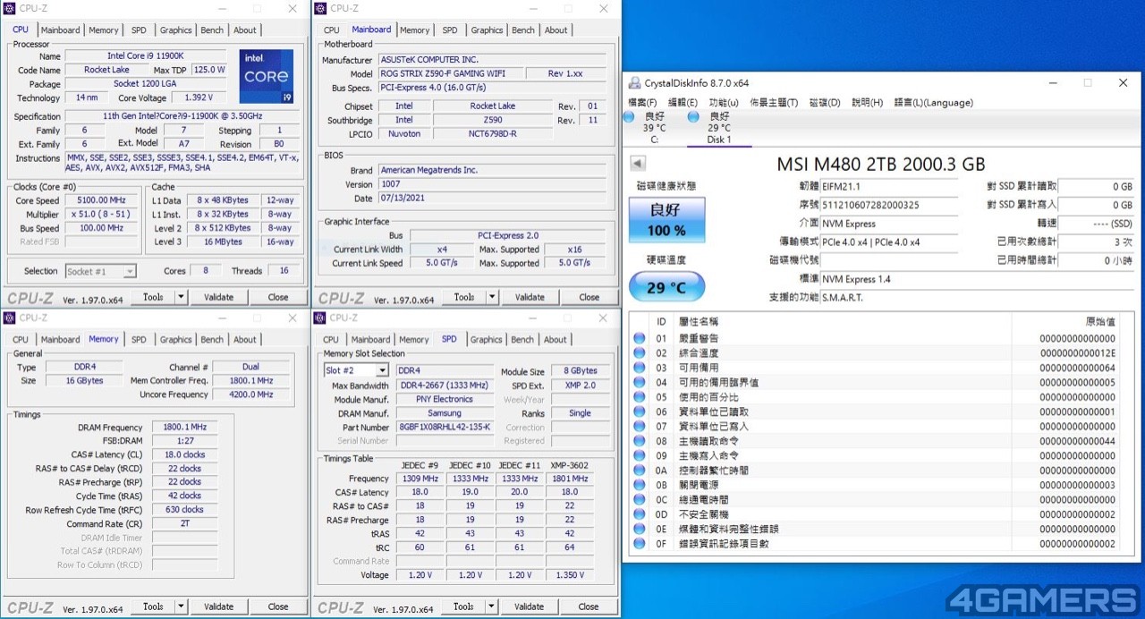Open 編輯(E) menu in CrystalDiskInfo
The image size is (1145, 619).
tap(683, 103)
